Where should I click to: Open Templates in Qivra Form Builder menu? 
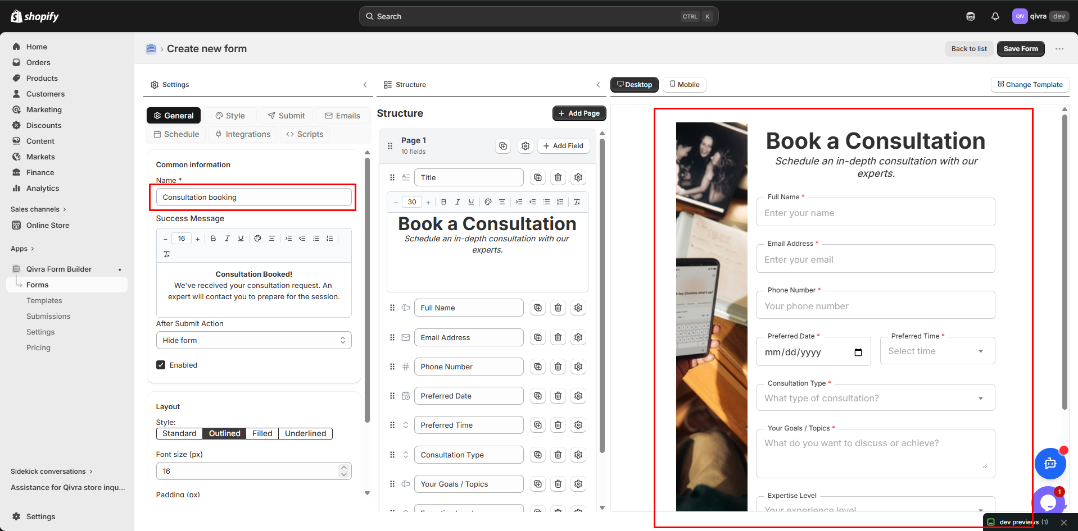click(44, 301)
